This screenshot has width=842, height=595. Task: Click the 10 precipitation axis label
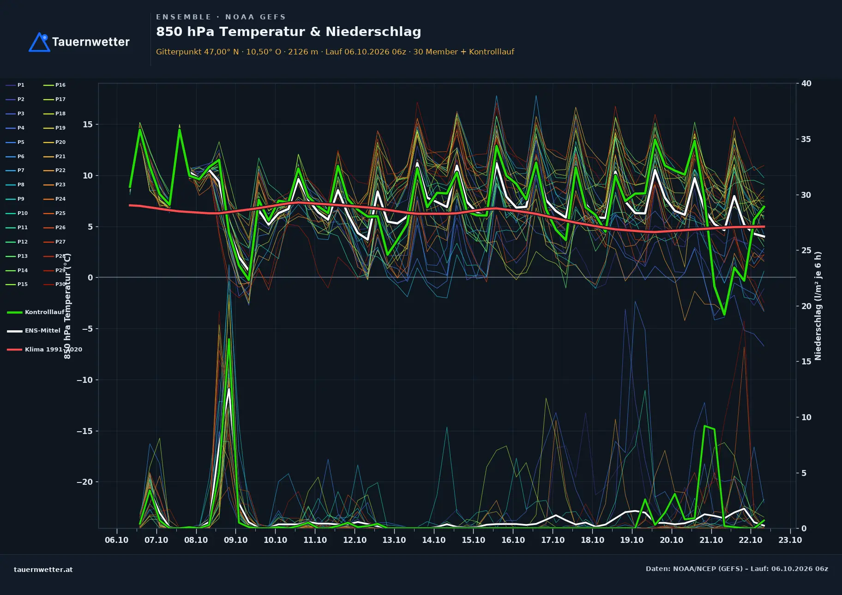click(x=806, y=417)
